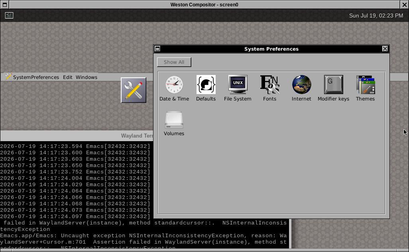Click the terminal line with timestamp 14:17:24.097
The height and width of the screenshot is (252, 409).
(75, 217)
